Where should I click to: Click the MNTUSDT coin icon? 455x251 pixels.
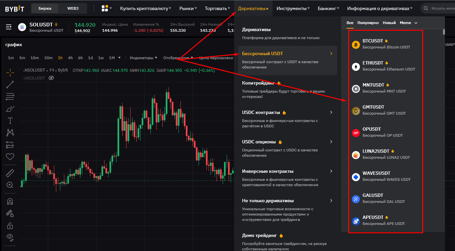click(356, 89)
